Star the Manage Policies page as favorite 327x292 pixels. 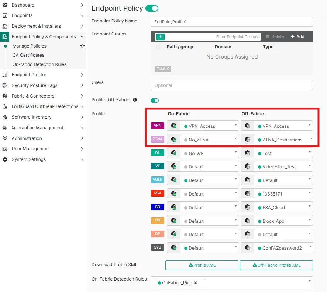83,46
